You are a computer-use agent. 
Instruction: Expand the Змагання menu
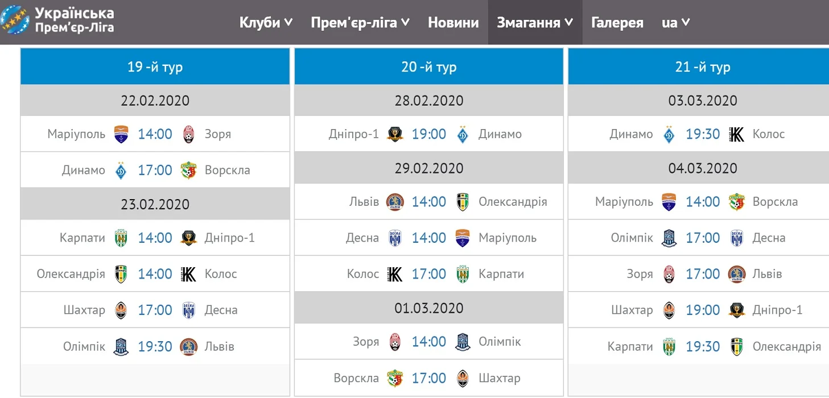(535, 23)
